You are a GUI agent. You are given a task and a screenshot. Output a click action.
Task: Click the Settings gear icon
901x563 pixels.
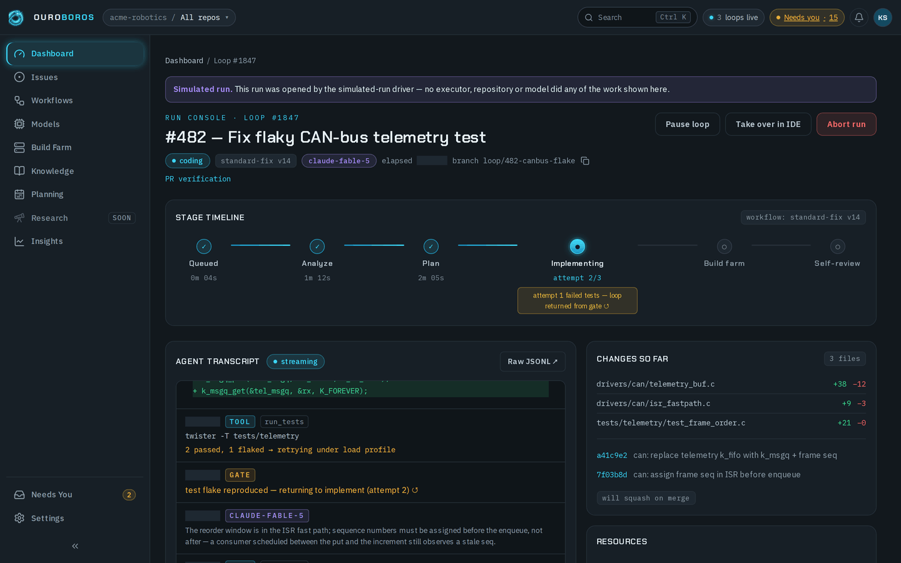(x=19, y=518)
